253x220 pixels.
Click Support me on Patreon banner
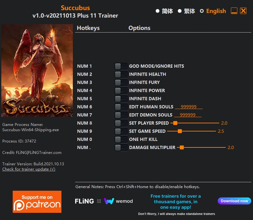[37, 202]
